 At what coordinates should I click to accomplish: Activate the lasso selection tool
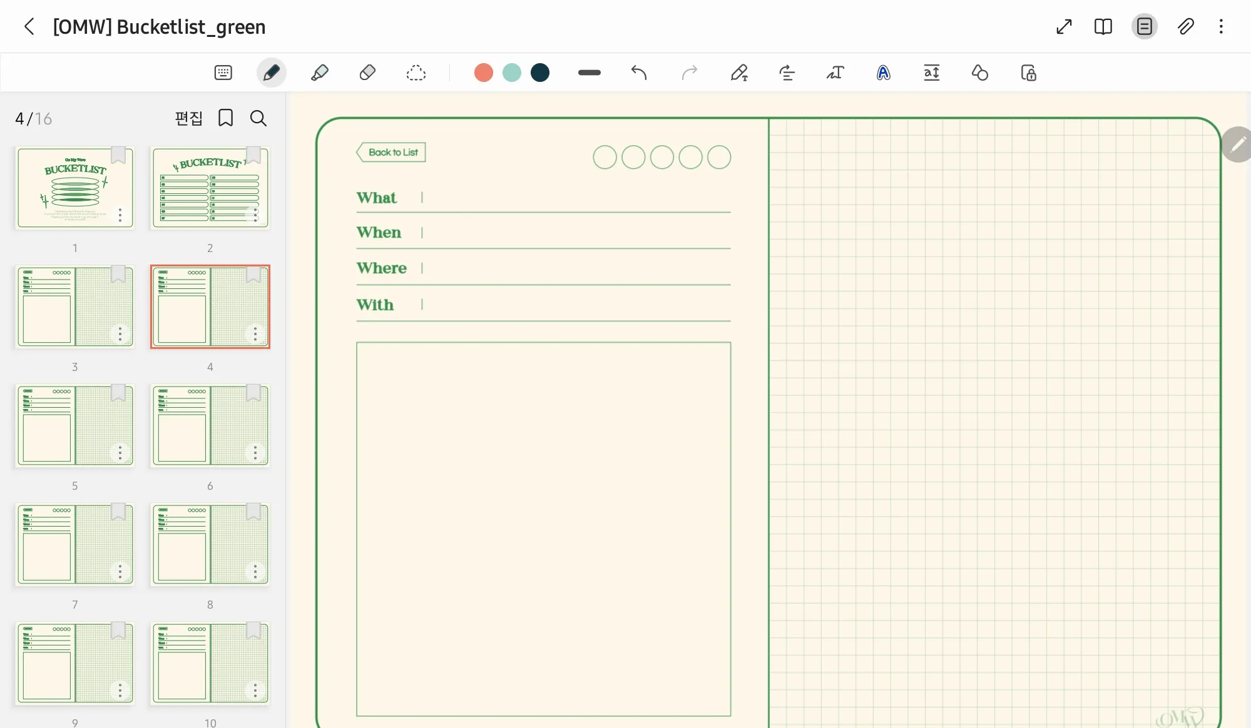[416, 73]
